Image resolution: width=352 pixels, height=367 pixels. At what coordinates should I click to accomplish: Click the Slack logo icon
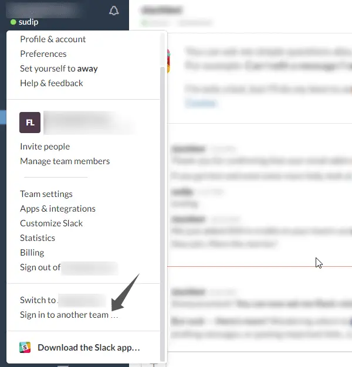click(x=25, y=347)
